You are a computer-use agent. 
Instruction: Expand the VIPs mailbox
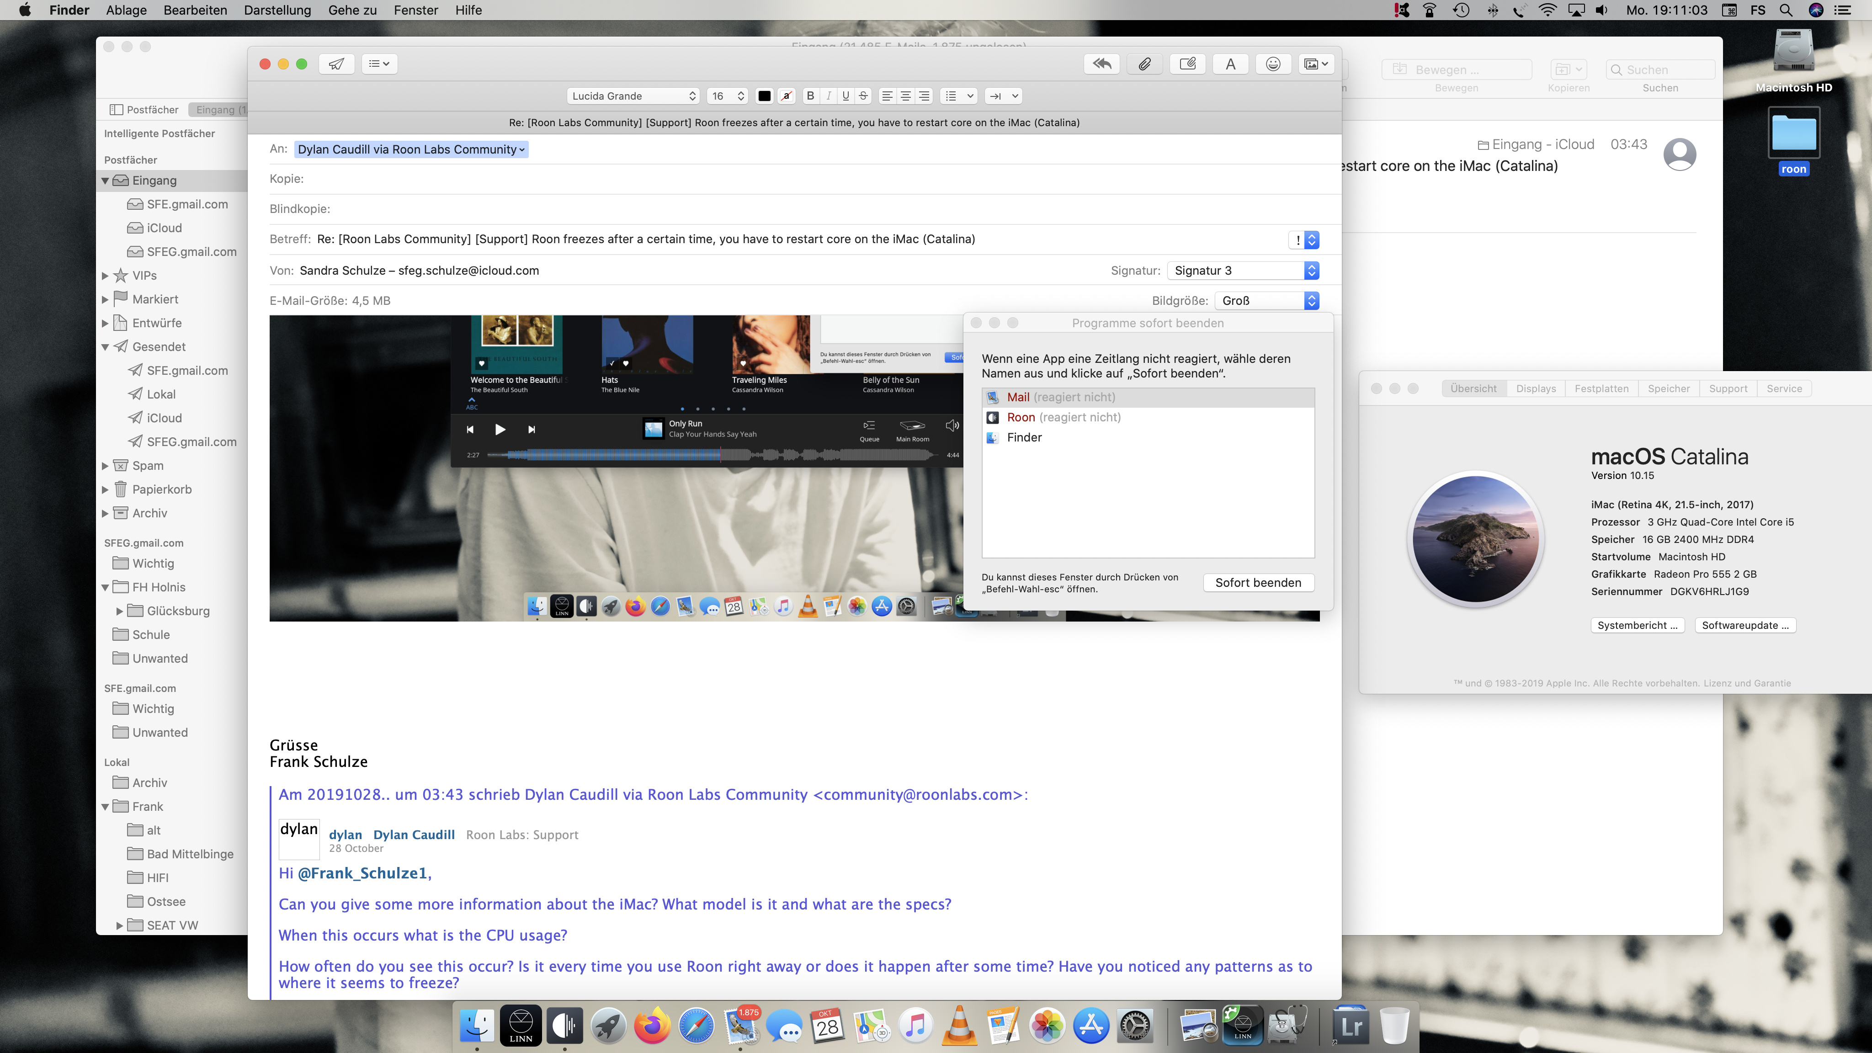coord(106,276)
